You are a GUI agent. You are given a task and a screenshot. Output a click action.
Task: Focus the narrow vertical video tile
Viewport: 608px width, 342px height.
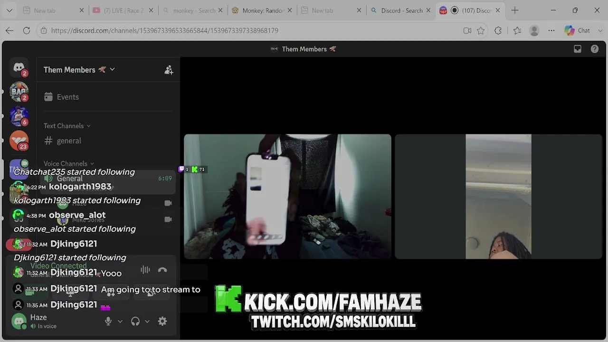(498, 197)
